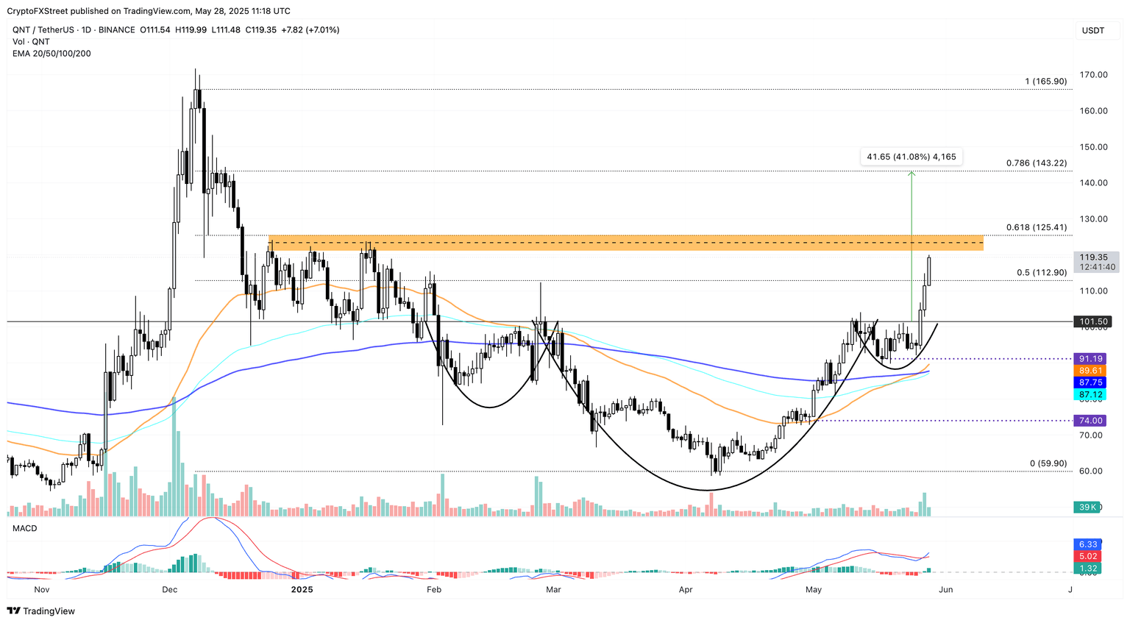Click the 160.00 price axis label

tap(1094, 111)
